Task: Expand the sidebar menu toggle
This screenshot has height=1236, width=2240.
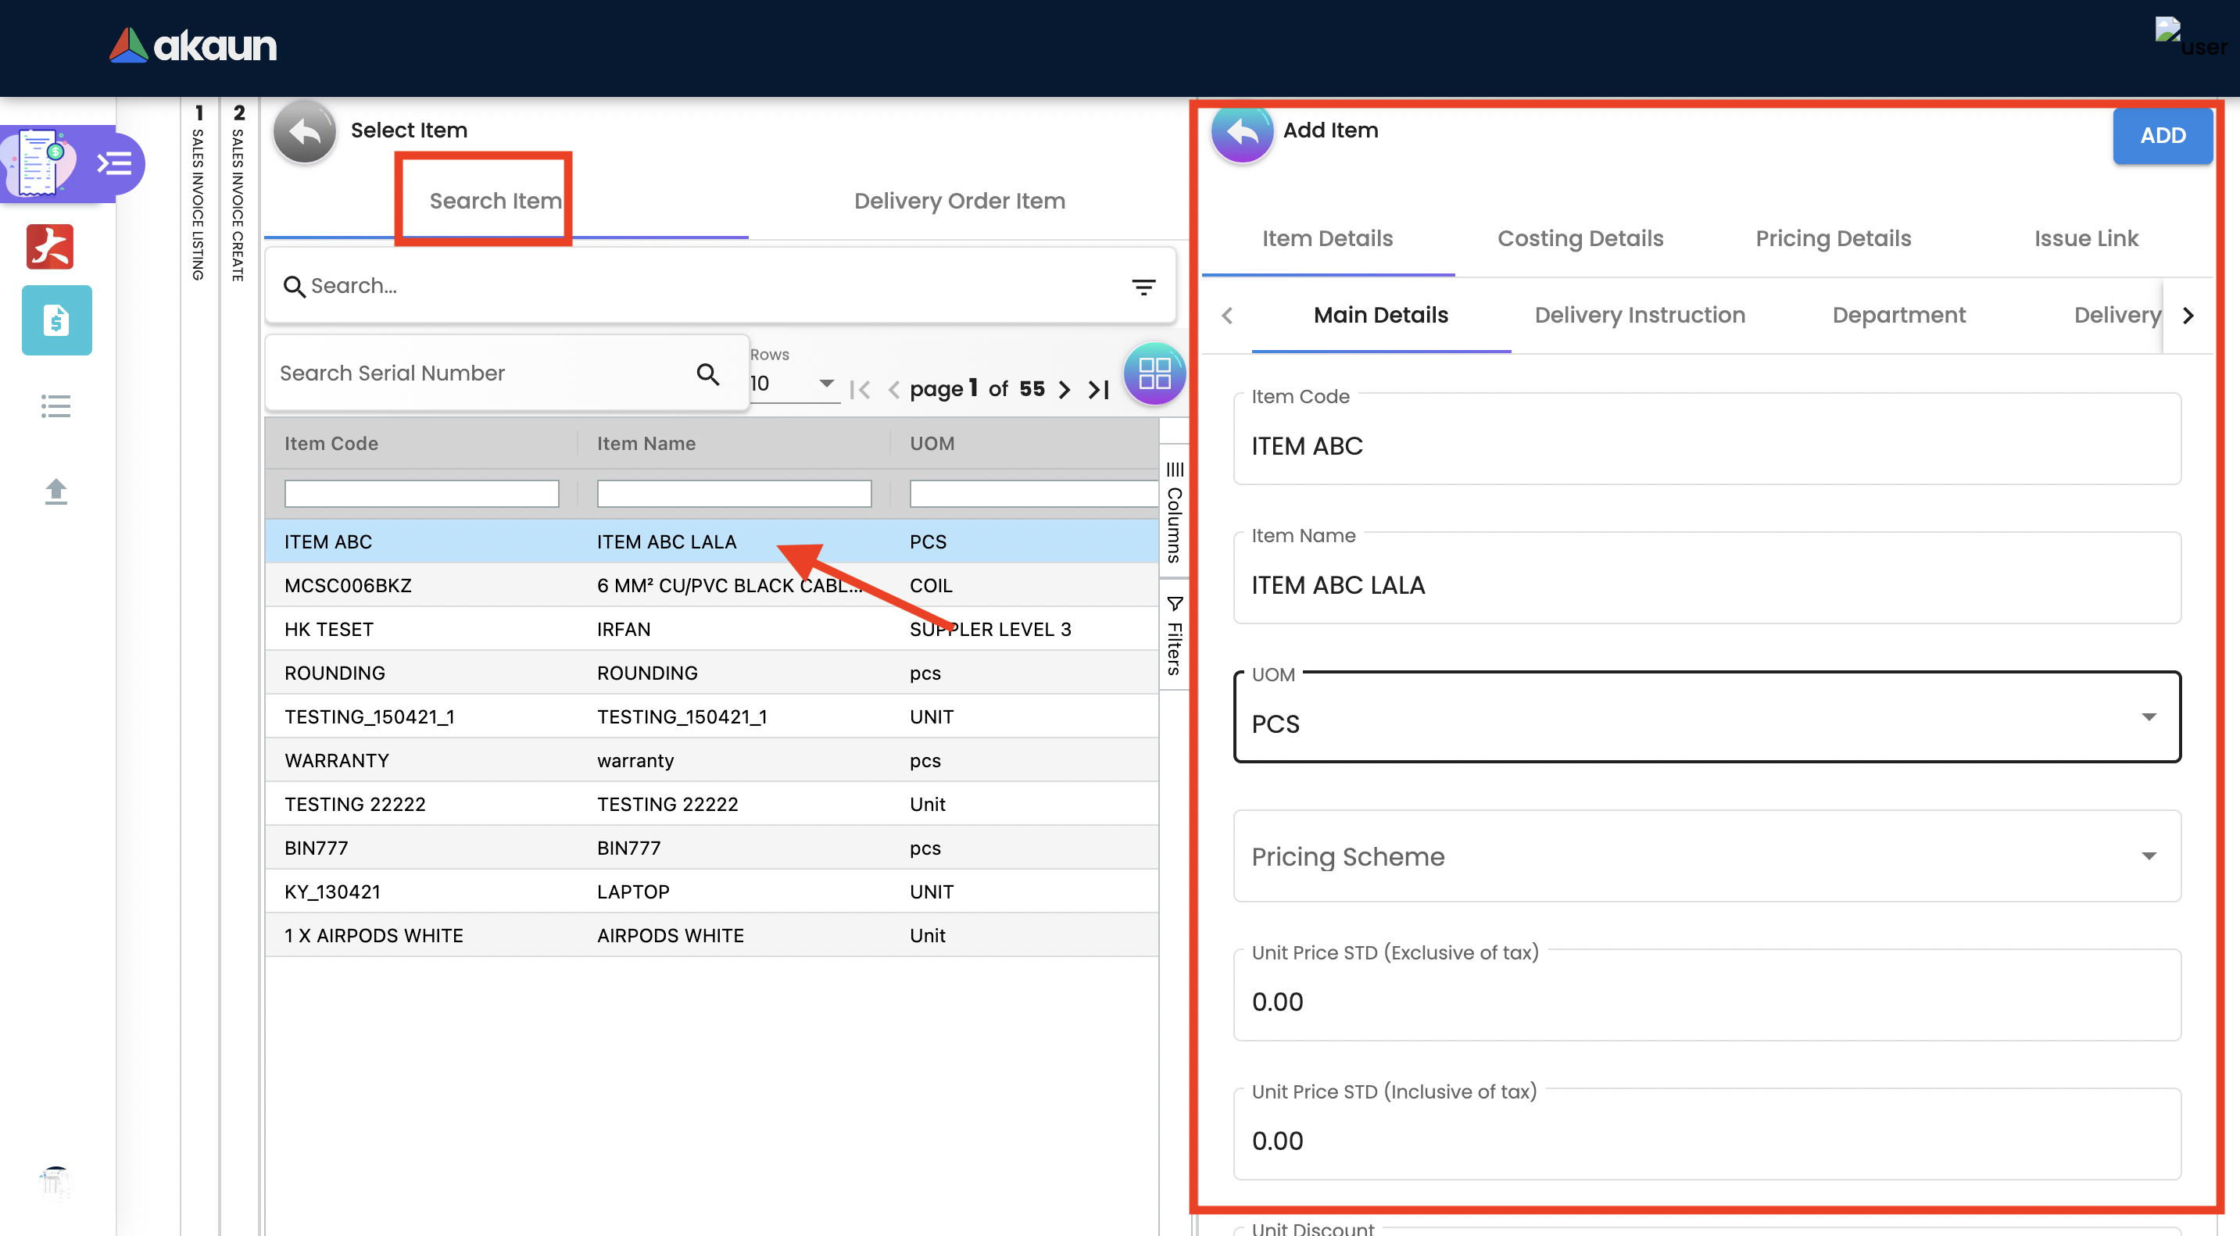Action: [x=114, y=163]
